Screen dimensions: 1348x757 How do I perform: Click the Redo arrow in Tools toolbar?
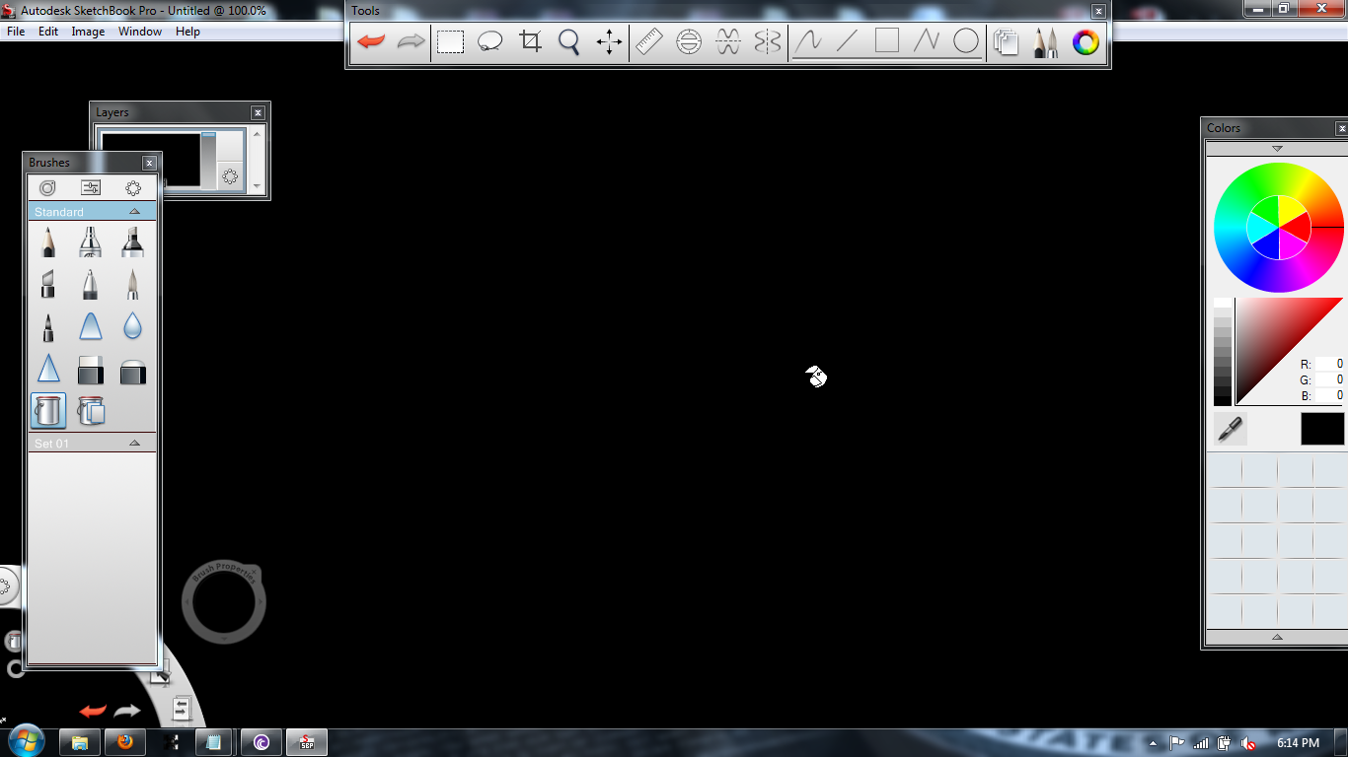point(411,41)
